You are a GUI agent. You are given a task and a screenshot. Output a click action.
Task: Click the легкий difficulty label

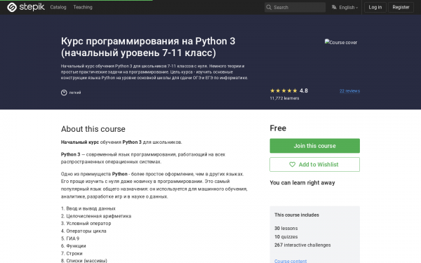point(75,93)
